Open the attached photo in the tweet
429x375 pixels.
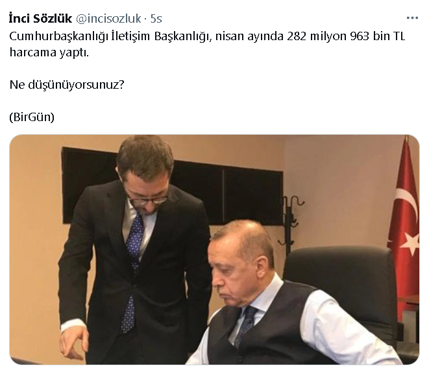click(x=214, y=249)
